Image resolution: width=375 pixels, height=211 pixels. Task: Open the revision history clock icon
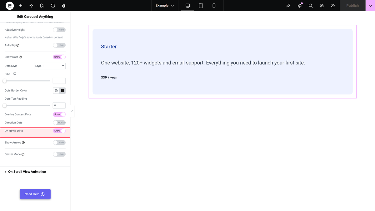(x=53, y=6)
